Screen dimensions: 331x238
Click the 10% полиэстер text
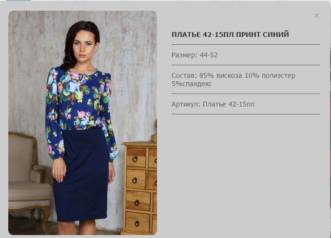pyautogui.click(x=270, y=75)
